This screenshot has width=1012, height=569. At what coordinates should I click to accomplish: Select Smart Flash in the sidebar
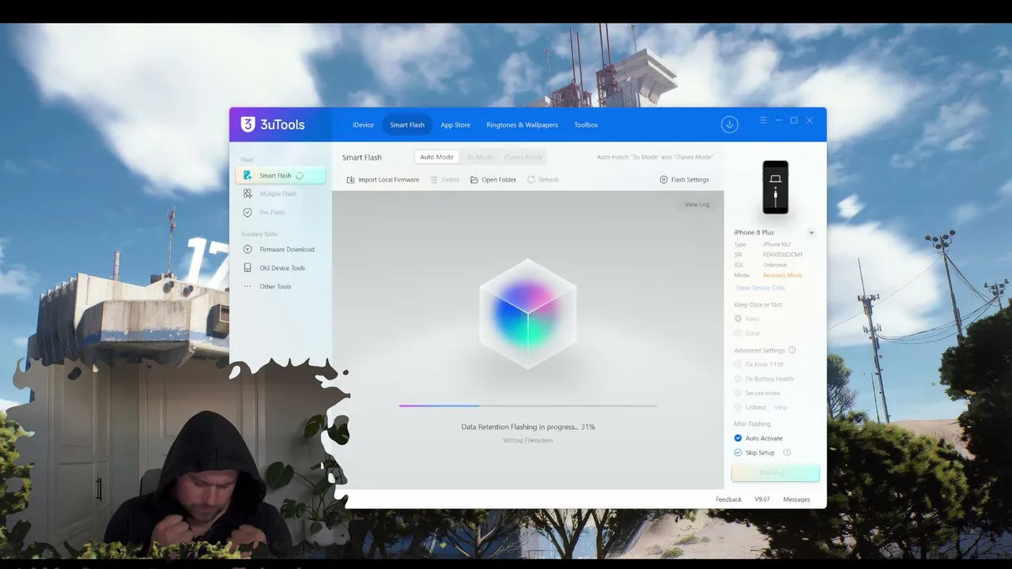pos(281,175)
